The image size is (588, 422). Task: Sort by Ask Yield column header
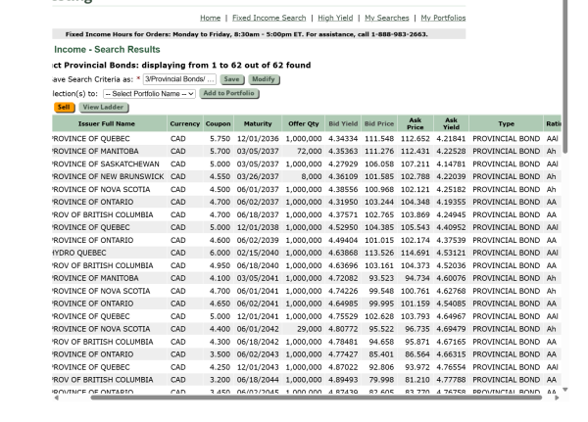click(451, 123)
